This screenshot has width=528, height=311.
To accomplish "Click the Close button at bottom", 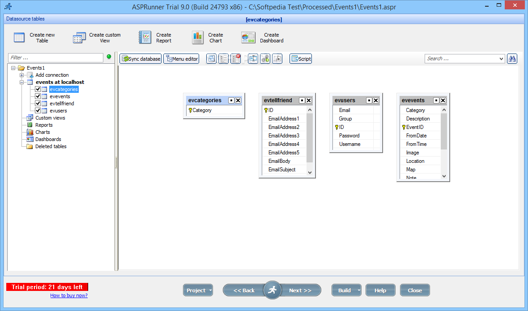I will tap(415, 290).
